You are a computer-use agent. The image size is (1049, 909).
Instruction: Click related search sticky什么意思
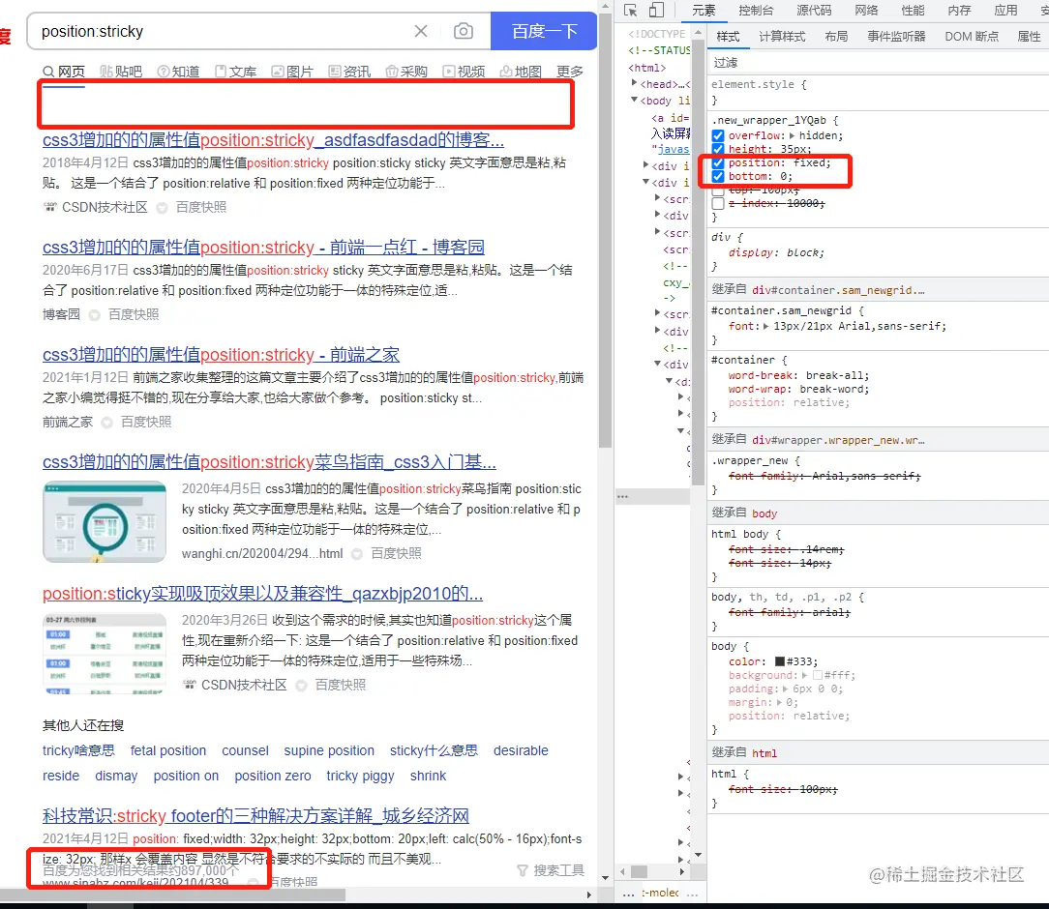(434, 750)
